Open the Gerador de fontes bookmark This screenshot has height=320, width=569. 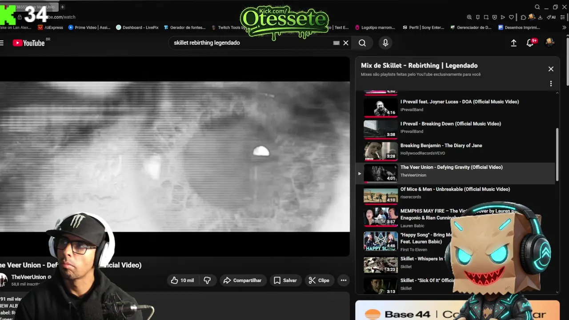coord(185,28)
